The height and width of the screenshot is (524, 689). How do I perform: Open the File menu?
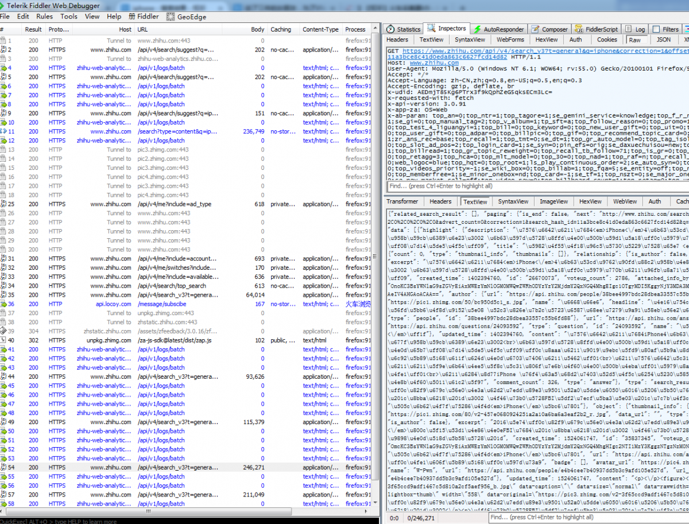pyautogui.click(x=5, y=17)
